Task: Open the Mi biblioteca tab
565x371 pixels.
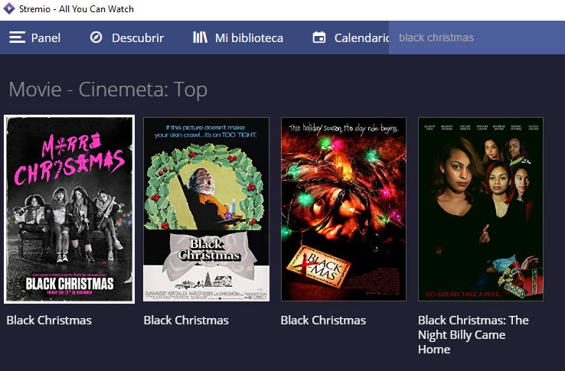Action: [x=238, y=37]
